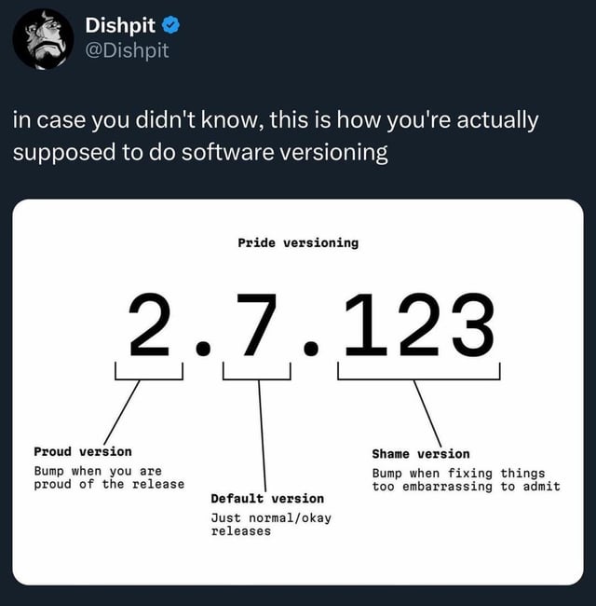This screenshot has height=606, width=596.
Task: Open the @Dishpit handle link
Action: (x=127, y=50)
